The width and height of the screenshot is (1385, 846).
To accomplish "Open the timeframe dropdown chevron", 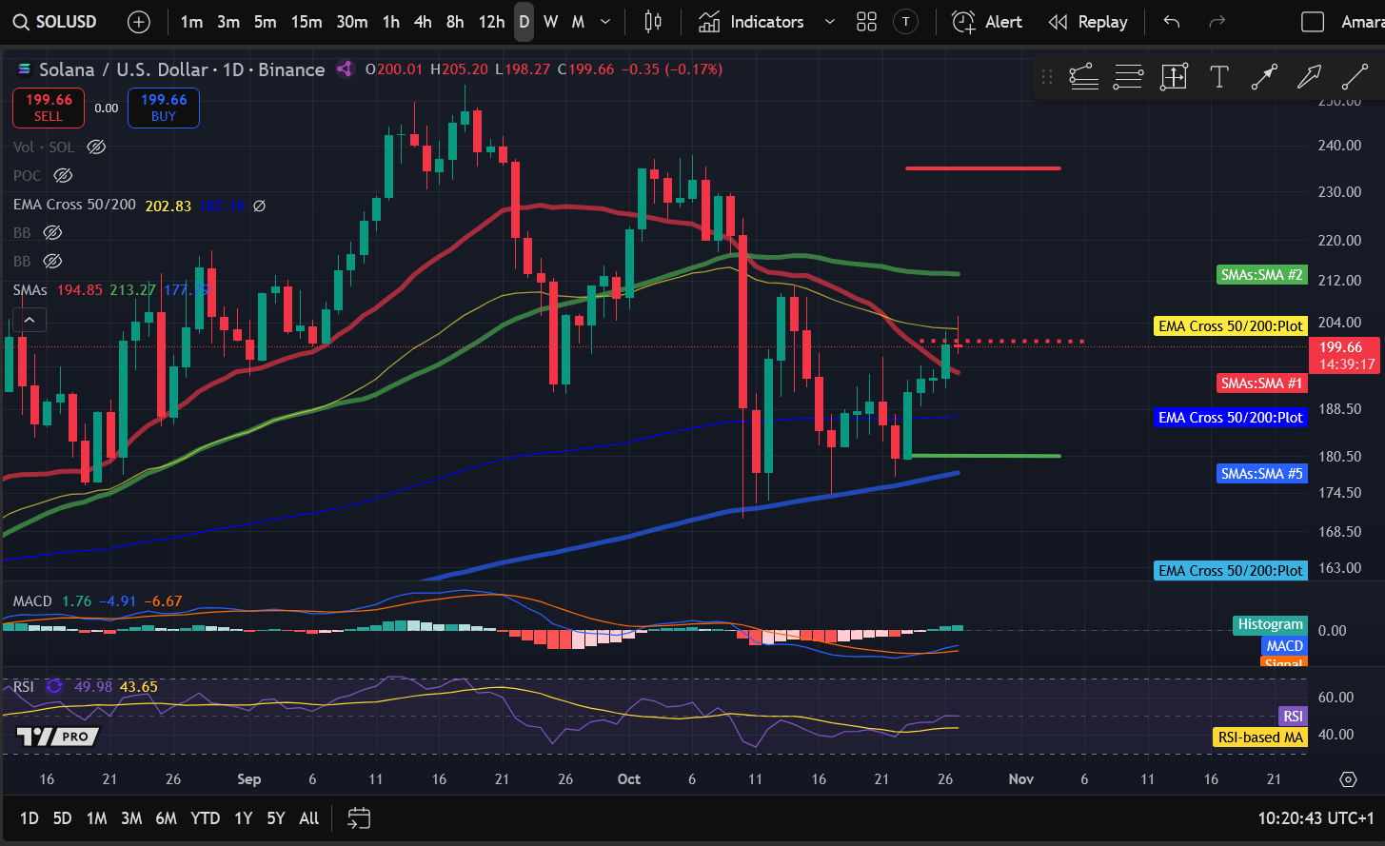I will (603, 21).
